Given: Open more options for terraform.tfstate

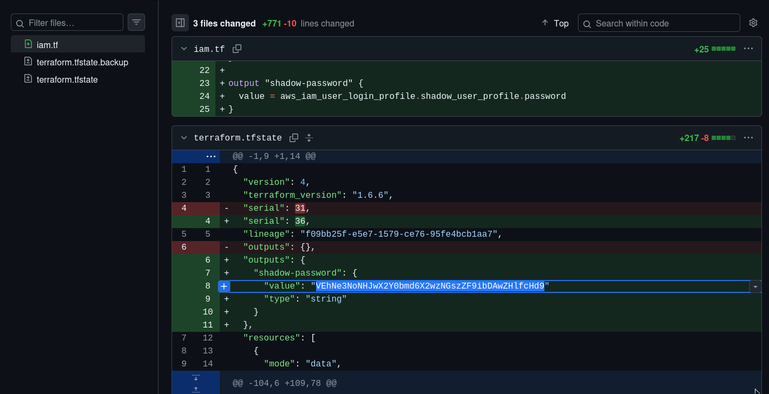Looking at the screenshot, I should click(748, 138).
